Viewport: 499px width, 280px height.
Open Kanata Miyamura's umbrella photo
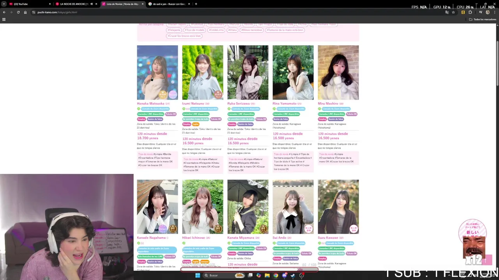[248, 206]
